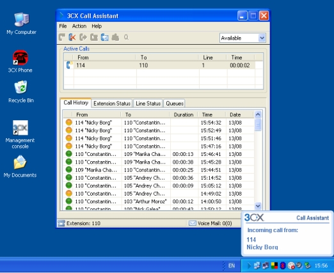Open the File menu
334x273 pixels.
63,26
